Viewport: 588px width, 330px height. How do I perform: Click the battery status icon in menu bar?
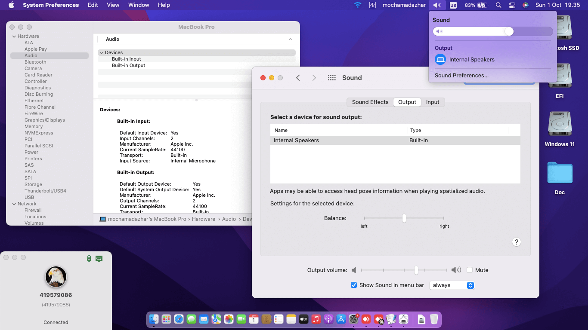click(483, 5)
